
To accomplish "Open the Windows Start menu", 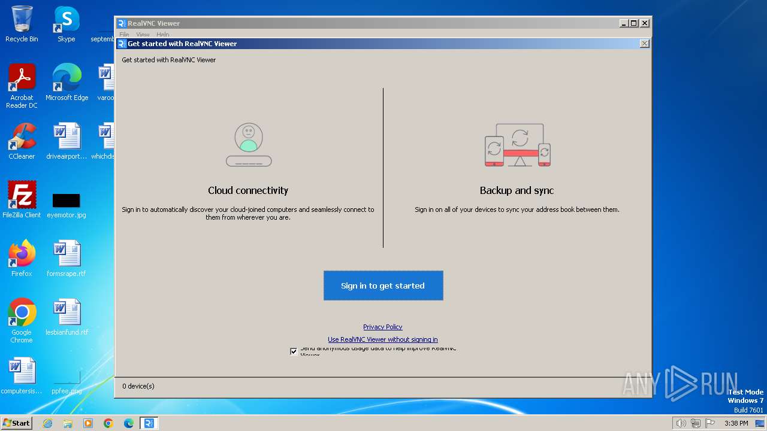I will click(x=17, y=423).
